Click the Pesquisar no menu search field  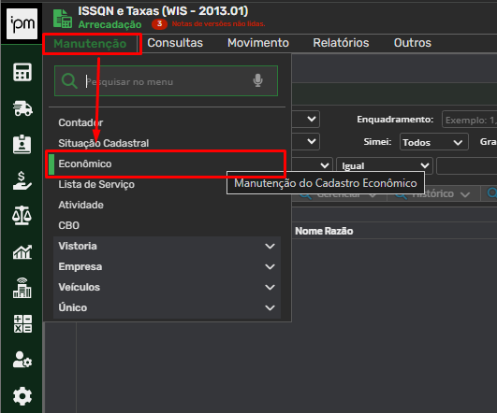point(166,81)
